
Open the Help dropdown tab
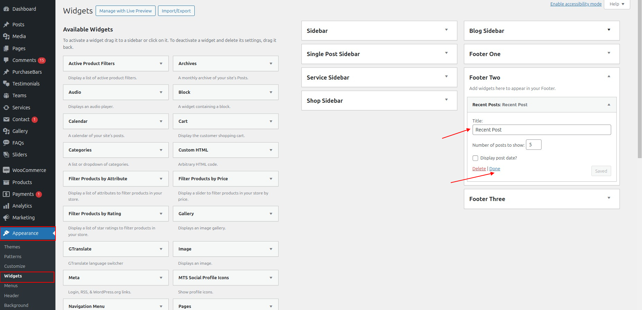[x=617, y=4]
